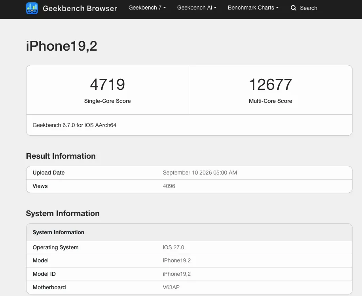Select the Geekbench 6.7.0 for iOS AArch64 text
This screenshot has height=296, width=362.
[74, 125]
